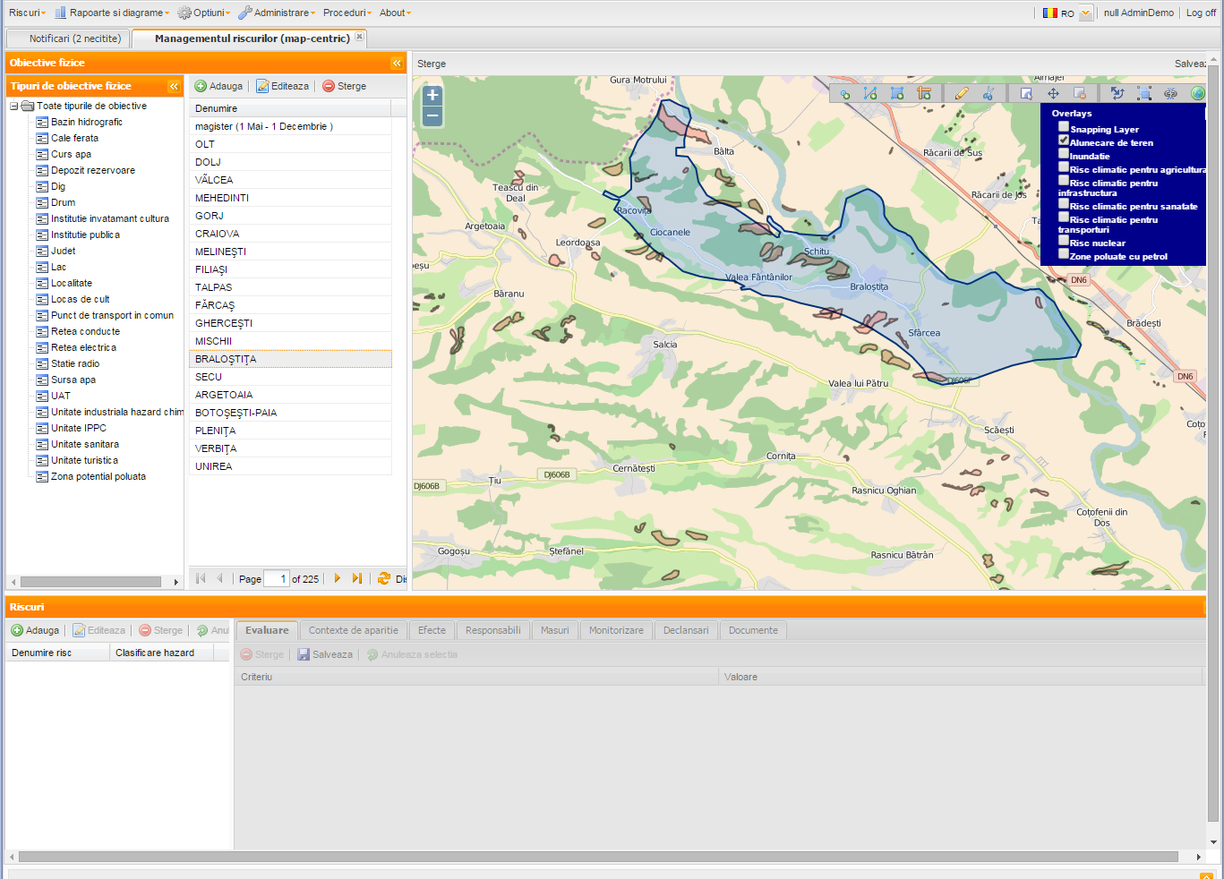Viewport: 1224px width, 879px height.
Task: Open the RO language combo arrow
Action: pos(1086,13)
